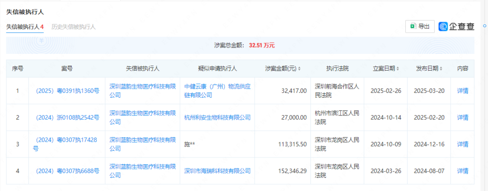
Task: Sort by 涉案金额(元) column
Action: coord(282,68)
